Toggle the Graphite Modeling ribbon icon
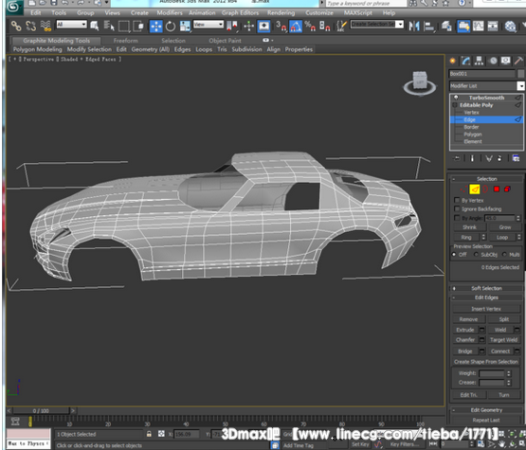This screenshot has width=526, height=450. tap(463, 27)
